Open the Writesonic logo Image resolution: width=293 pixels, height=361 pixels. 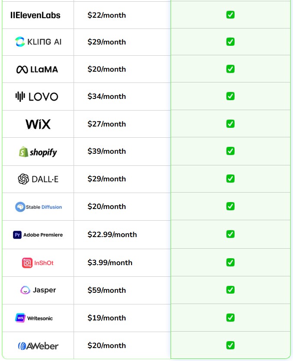[35, 318]
